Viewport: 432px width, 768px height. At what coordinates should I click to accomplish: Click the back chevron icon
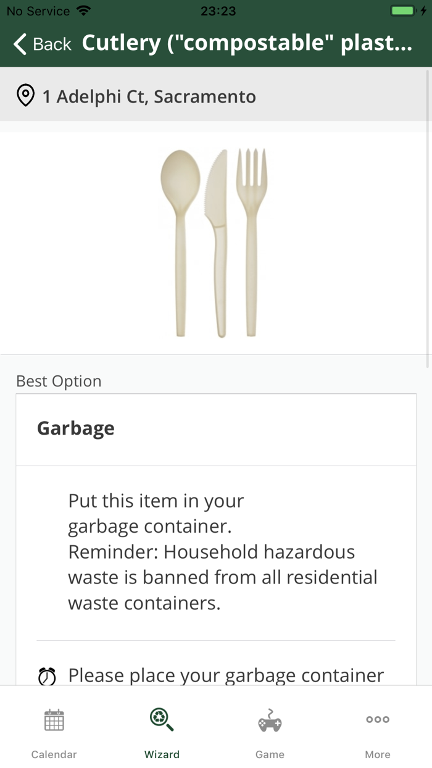click(x=19, y=44)
